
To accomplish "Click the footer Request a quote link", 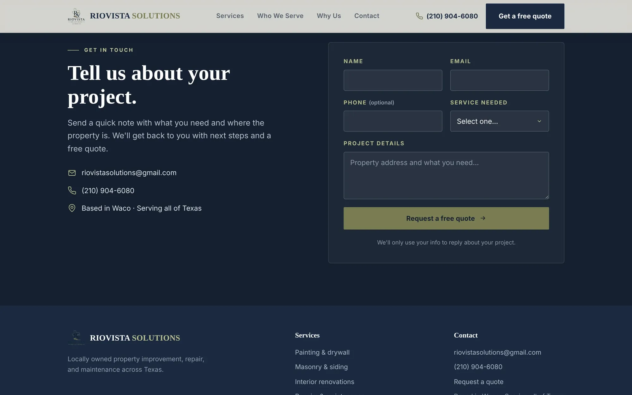I will pyautogui.click(x=479, y=382).
